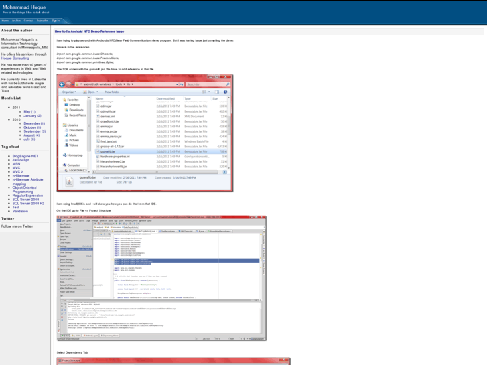Select the MSN tag

(16, 164)
